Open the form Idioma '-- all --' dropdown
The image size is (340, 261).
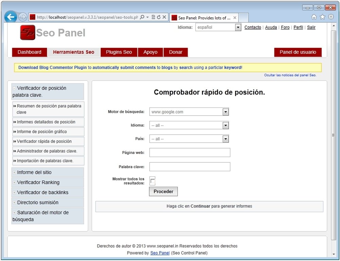(189, 125)
